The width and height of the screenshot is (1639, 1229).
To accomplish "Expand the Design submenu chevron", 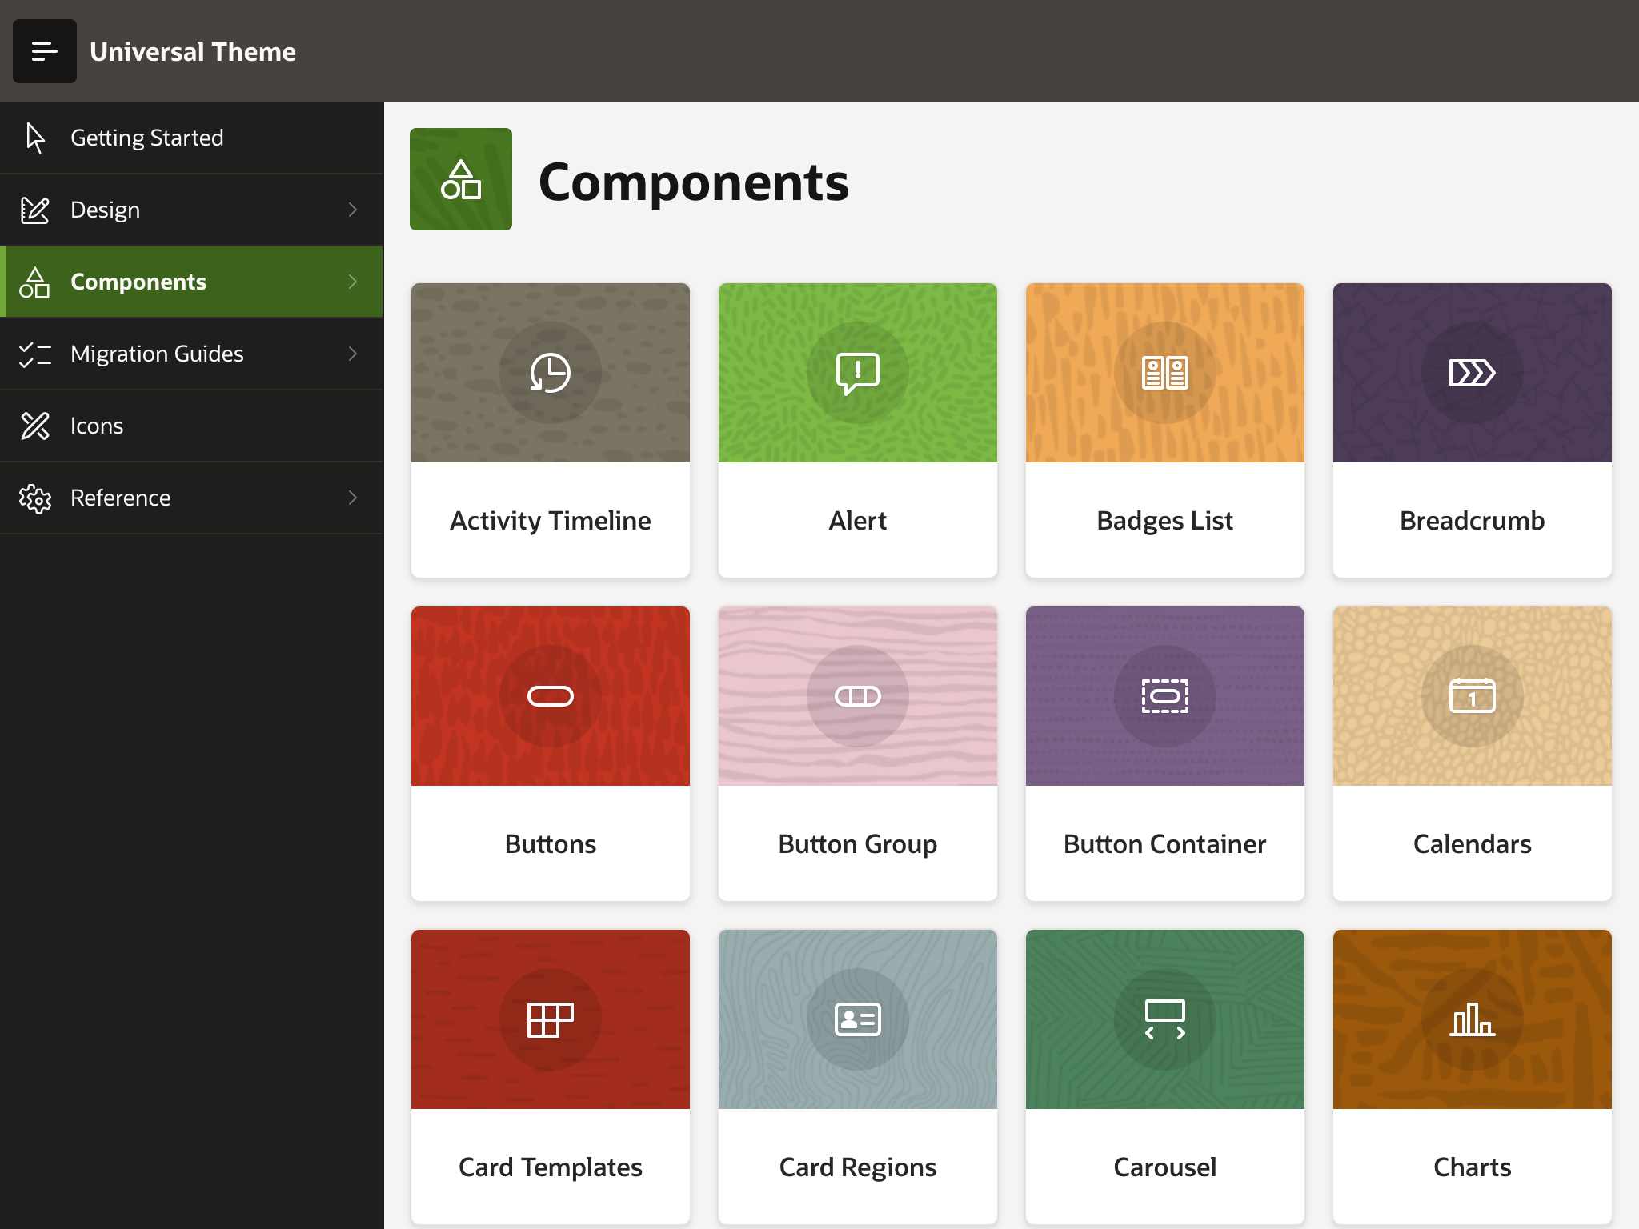I will click(x=353, y=210).
